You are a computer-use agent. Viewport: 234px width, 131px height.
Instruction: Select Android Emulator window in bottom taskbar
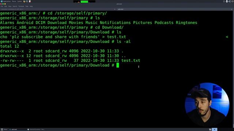click(x=36, y=130)
